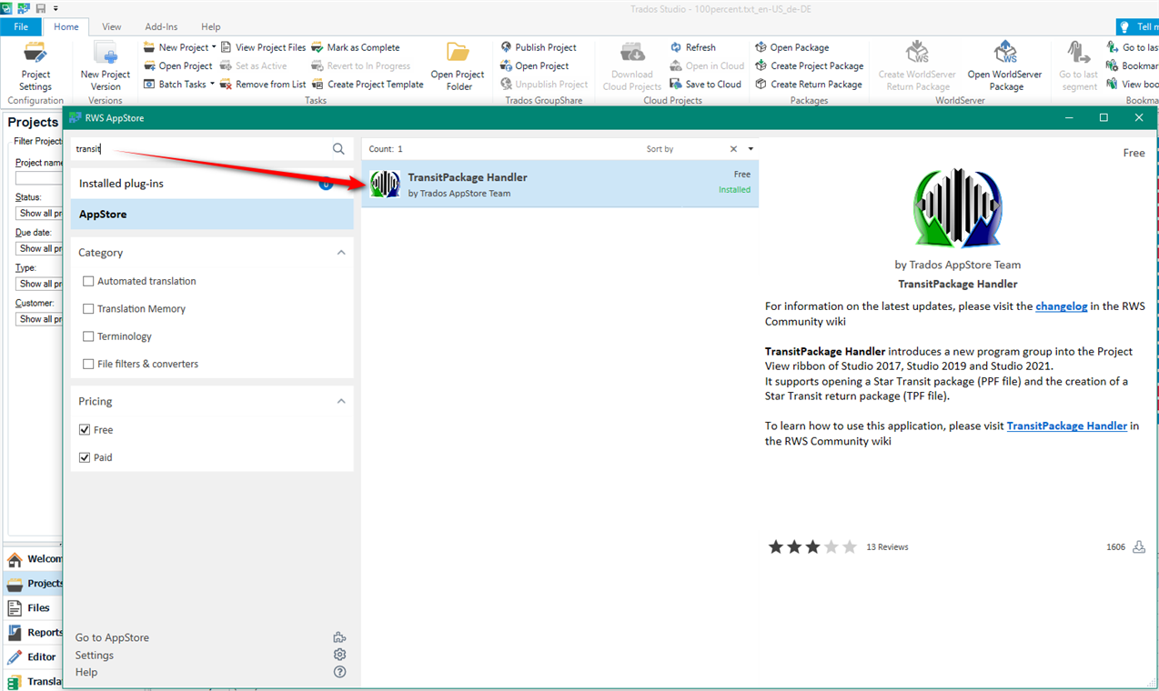1159x691 pixels.
Task: Click the 13 Reviews link
Action: (x=888, y=547)
